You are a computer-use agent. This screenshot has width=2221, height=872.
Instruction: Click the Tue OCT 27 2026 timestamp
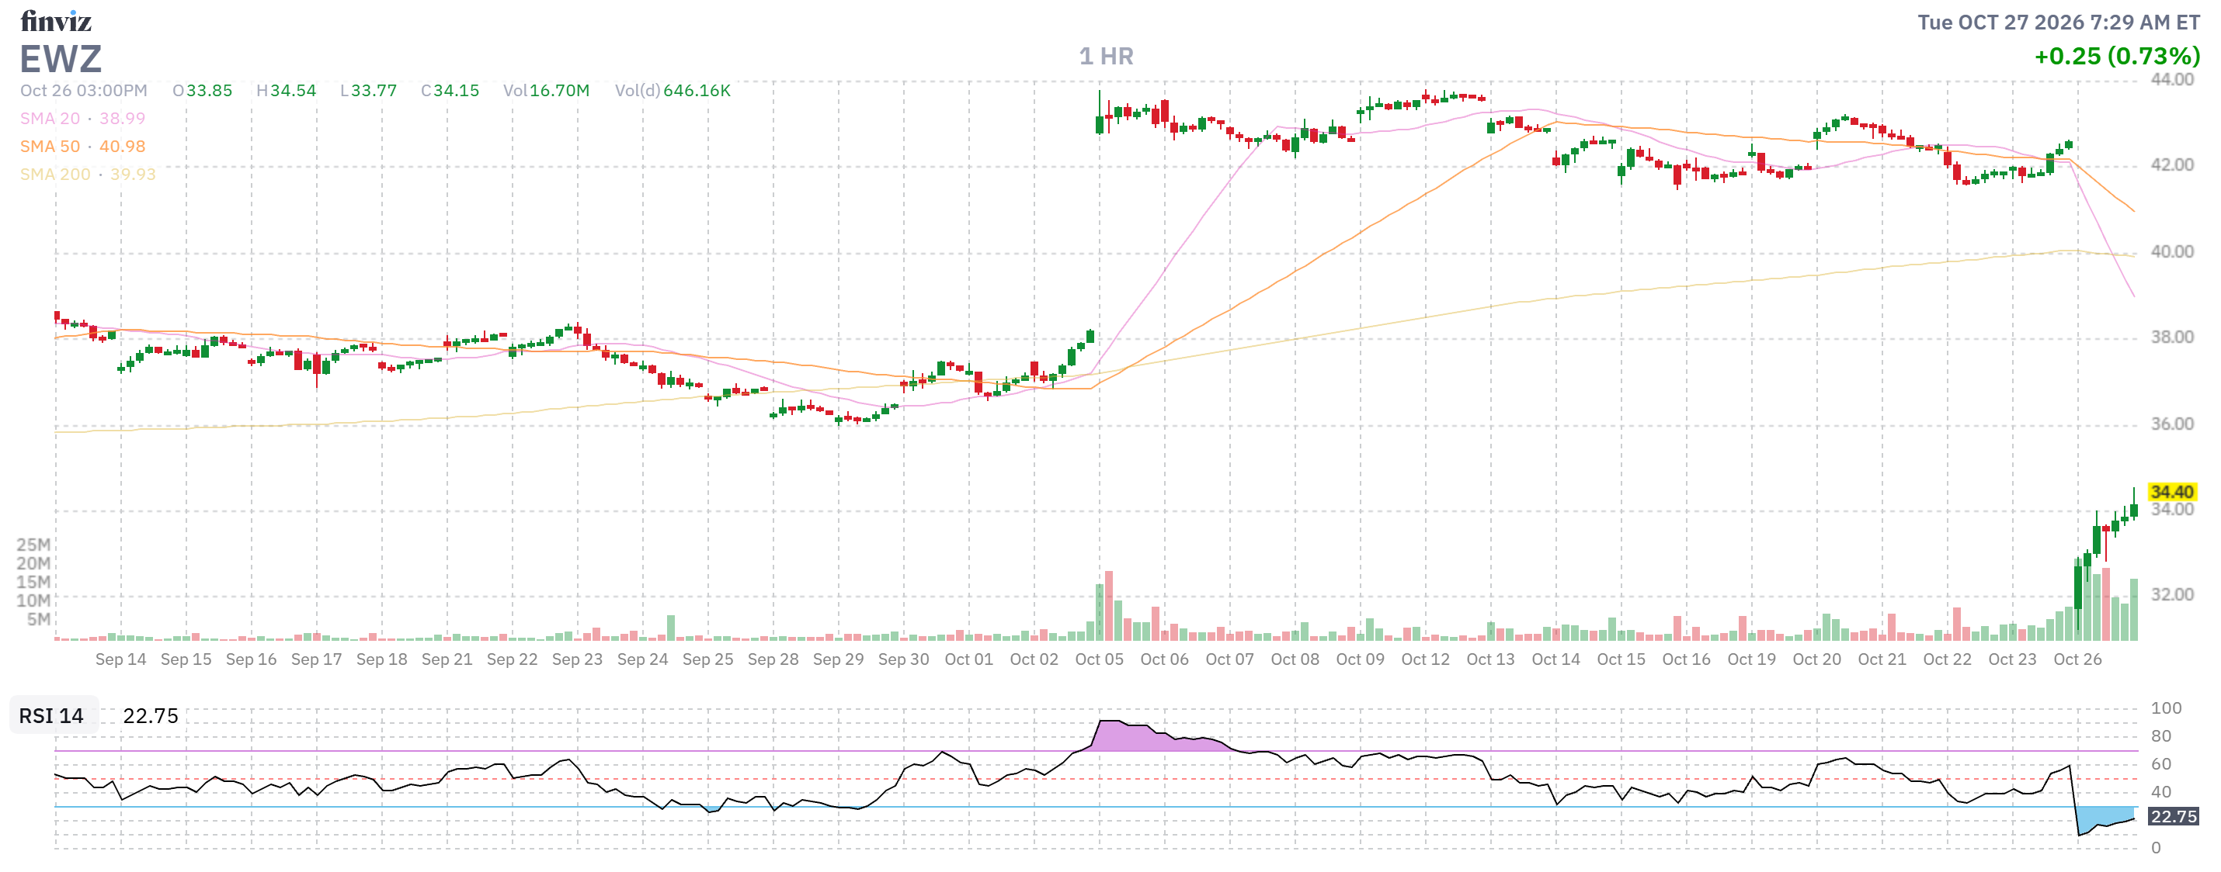tap(2059, 22)
